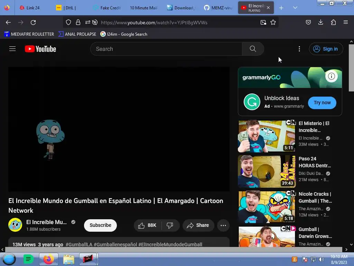Go back with the browser back arrow
Screen dimensions: 354x266
tap(8, 23)
